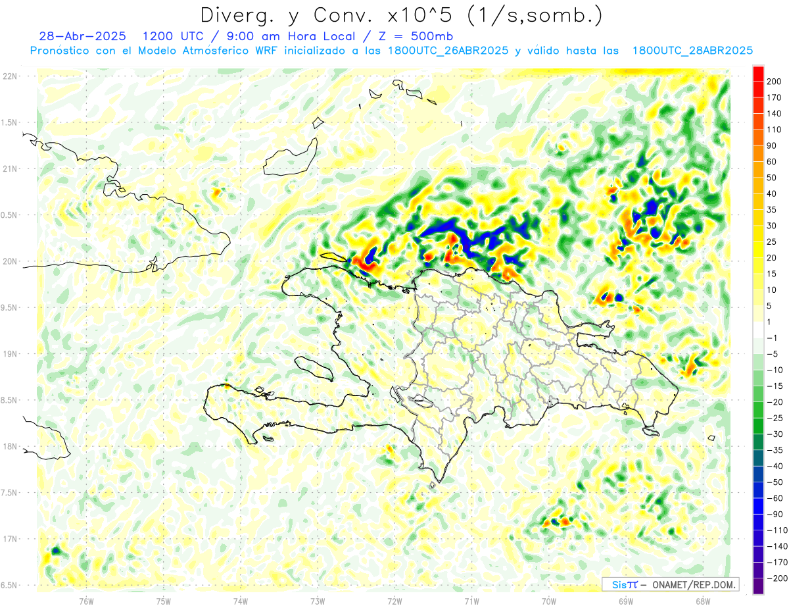Pick the white colorbar segment between 1 and -1

(x=758, y=330)
